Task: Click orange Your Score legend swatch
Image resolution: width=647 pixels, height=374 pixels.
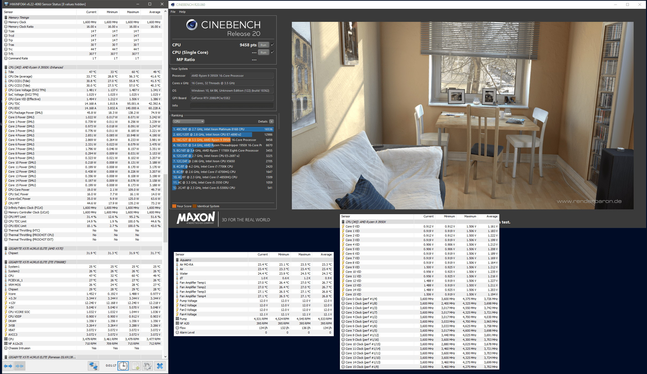Action: [x=174, y=206]
